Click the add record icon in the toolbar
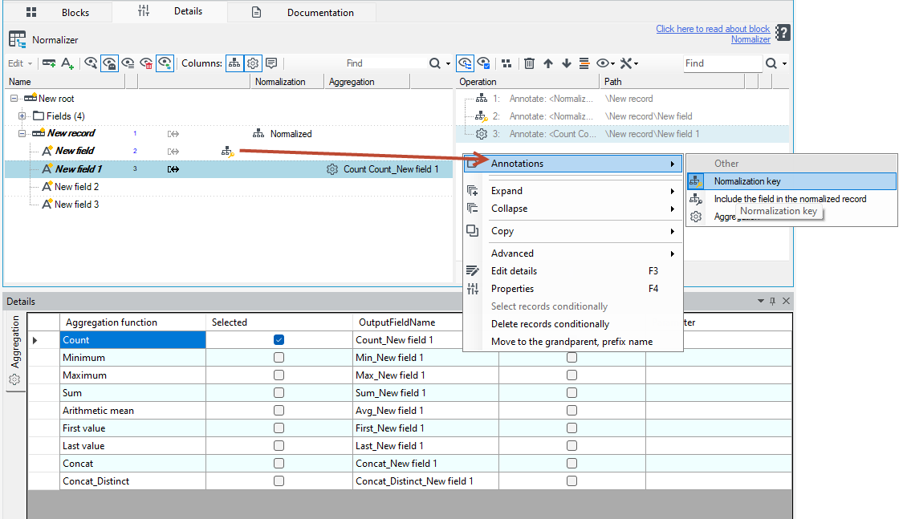Screen dimensions: 903x519 pyautogui.click(x=49, y=63)
